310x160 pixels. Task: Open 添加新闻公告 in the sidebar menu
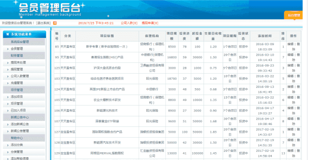click(20, 124)
